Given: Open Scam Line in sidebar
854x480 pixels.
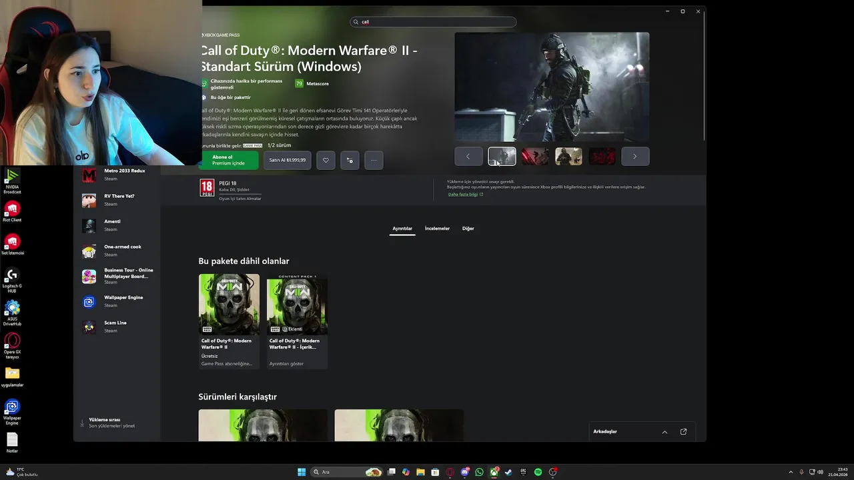Looking at the screenshot, I should (117, 327).
